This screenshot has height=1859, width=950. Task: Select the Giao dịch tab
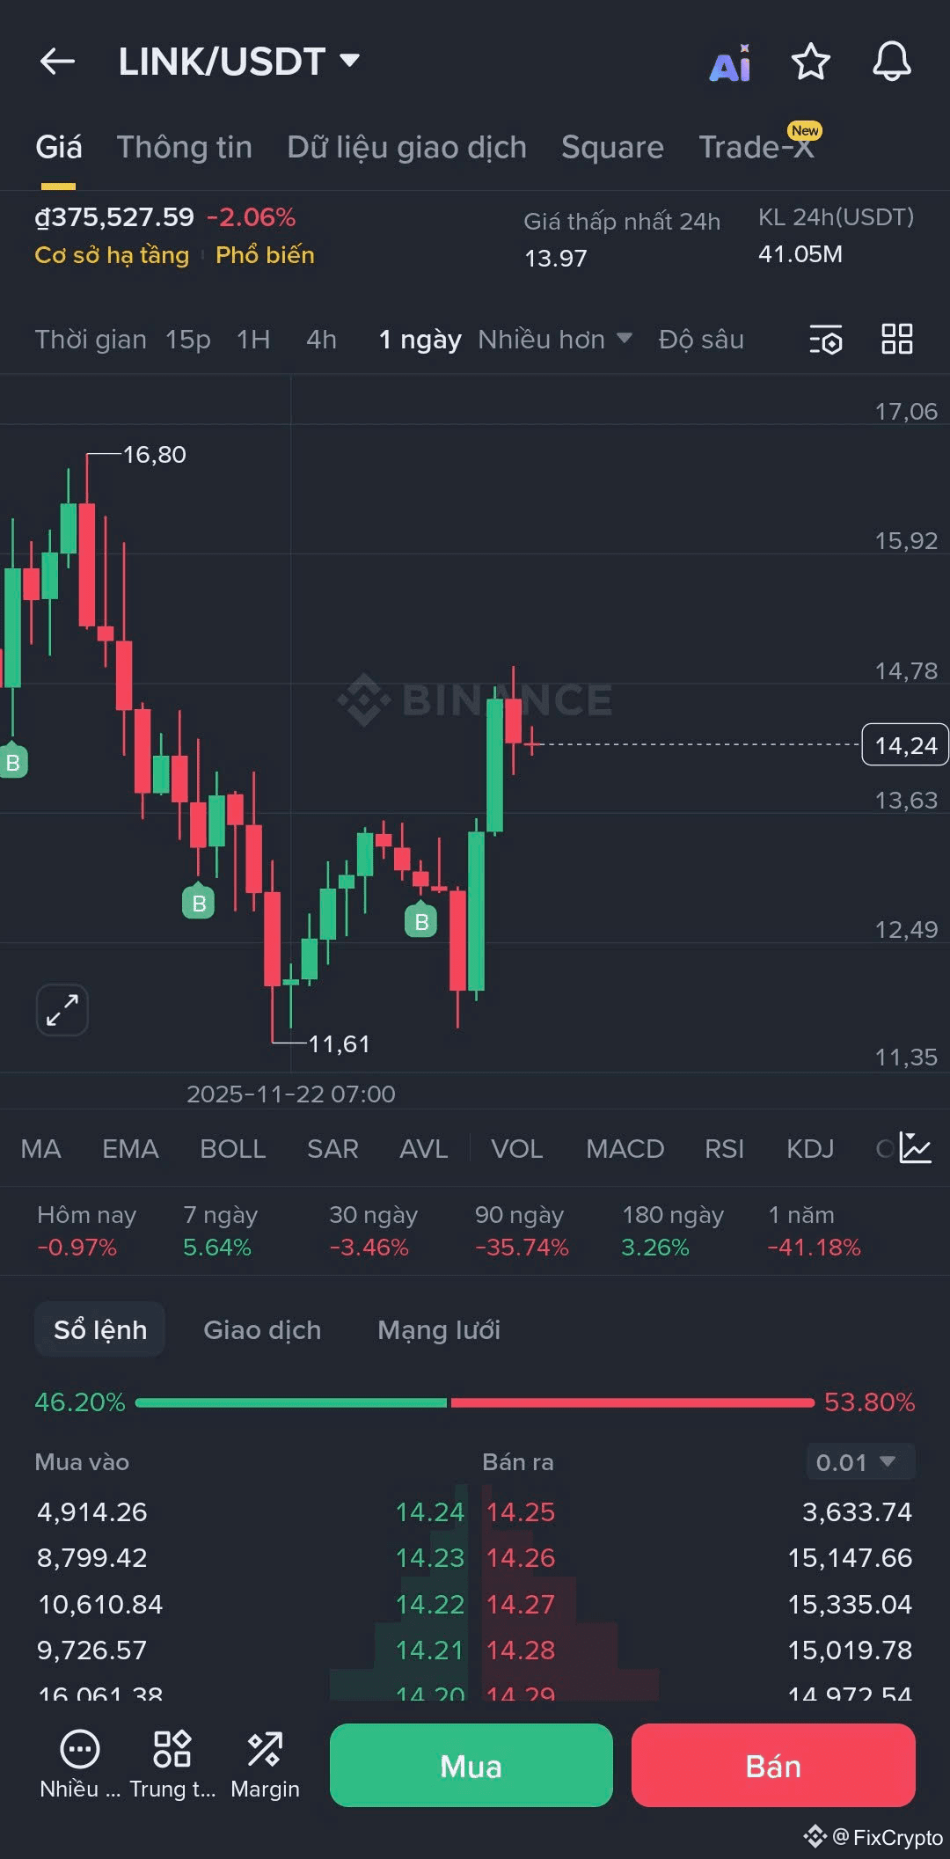click(262, 1329)
